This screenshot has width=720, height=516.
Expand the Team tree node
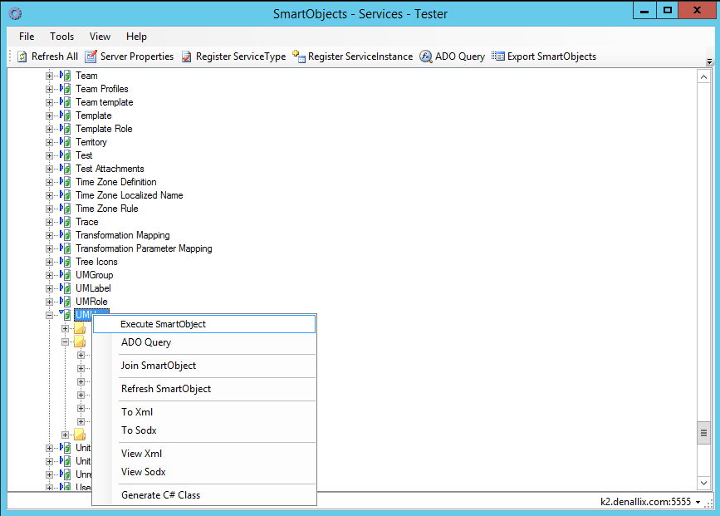(x=49, y=76)
